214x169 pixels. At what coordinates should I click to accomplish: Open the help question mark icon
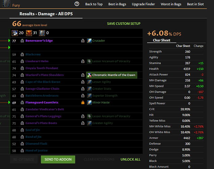click(x=77, y=4)
